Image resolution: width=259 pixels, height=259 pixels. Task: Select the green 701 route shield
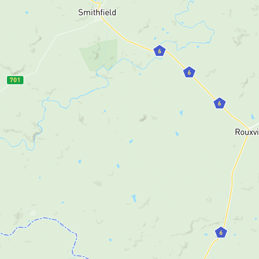pos(15,80)
